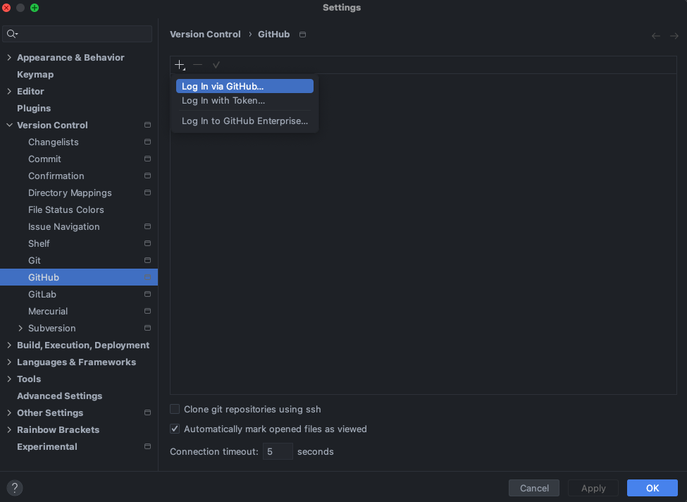The width and height of the screenshot is (687, 502).
Task: Click the project icon next to Shelf
Action: click(x=148, y=243)
